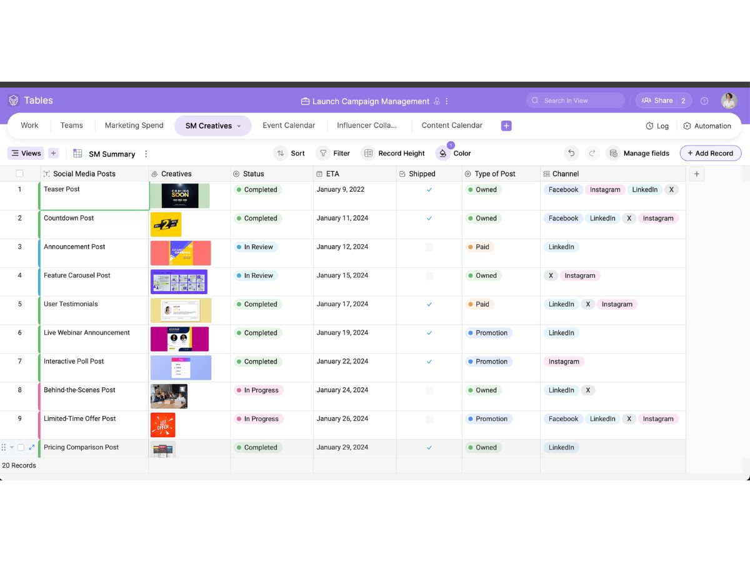Click the undo arrow icon

coord(571,153)
